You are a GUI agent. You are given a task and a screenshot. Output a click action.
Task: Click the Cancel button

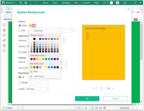(x=115, y=99)
